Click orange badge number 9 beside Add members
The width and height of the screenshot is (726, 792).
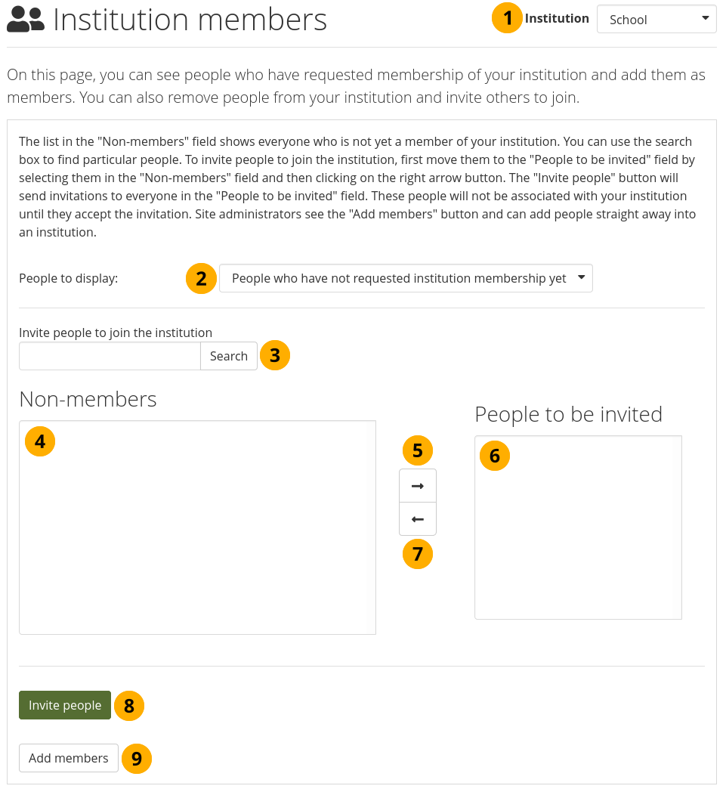137,759
